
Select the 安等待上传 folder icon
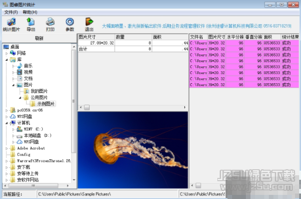(x=13, y=173)
